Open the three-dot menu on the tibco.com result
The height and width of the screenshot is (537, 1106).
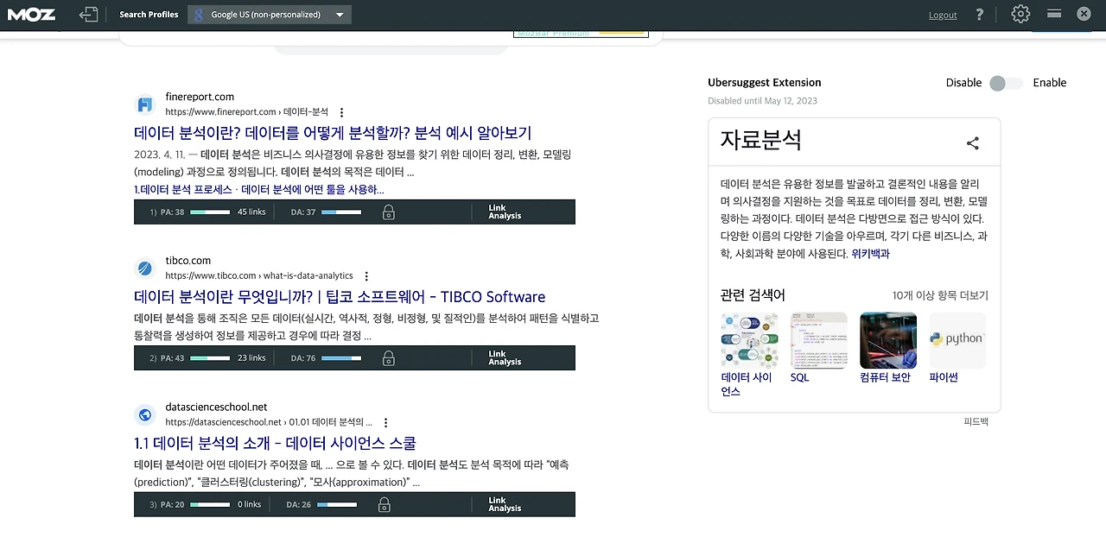pos(366,276)
